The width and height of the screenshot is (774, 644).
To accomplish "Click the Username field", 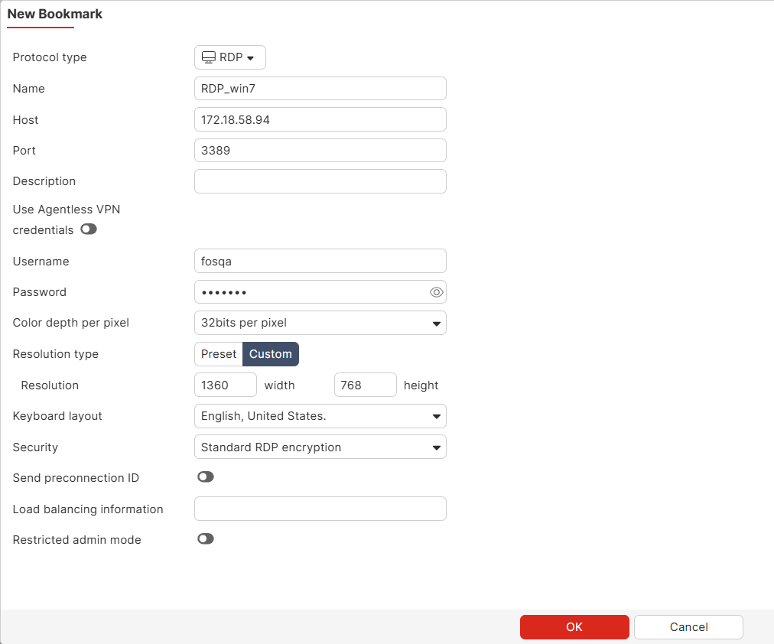I will coord(320,261).
